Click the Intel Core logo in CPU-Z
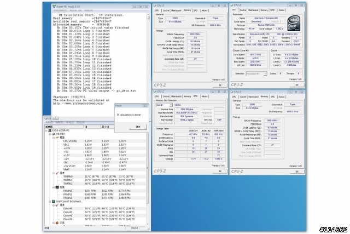This screenshot has width=350, height=234. point(293,24)
